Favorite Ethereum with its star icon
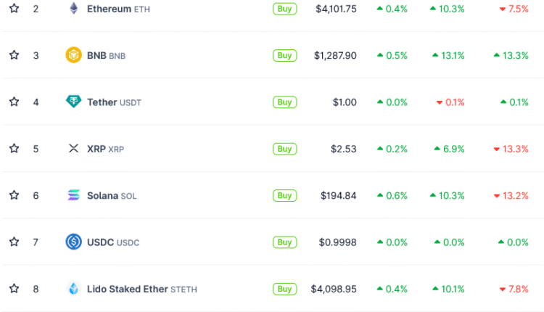 click(x=14, y=9)
